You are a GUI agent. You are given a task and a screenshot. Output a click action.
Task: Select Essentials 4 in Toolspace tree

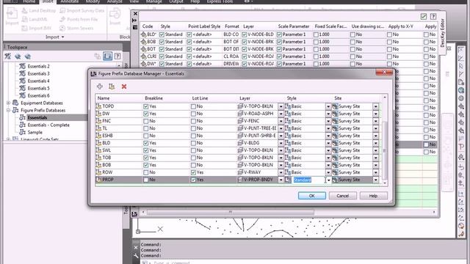(38, 81)
